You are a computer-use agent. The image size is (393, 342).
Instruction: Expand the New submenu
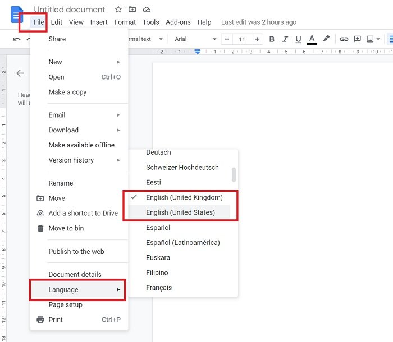point(79,62)
